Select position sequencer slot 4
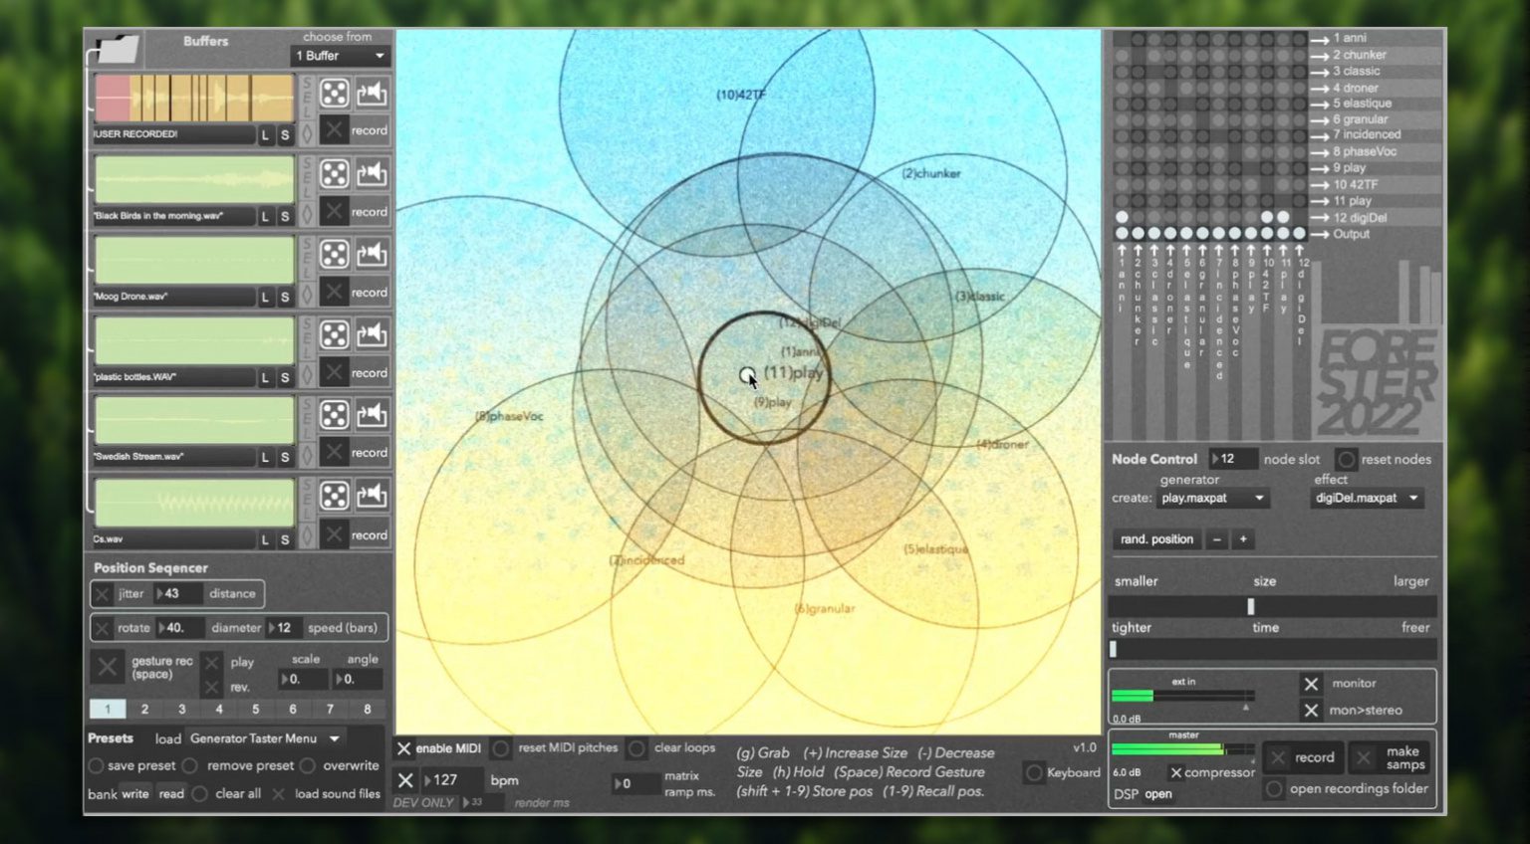 pos(219,709)
